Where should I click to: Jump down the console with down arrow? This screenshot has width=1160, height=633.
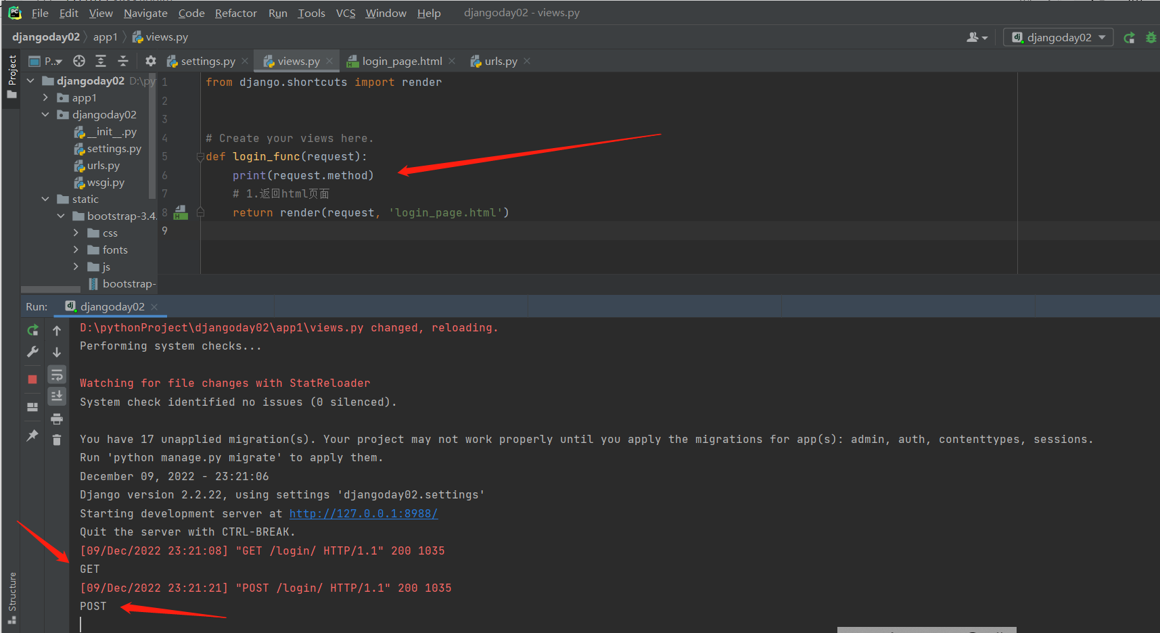point(57,352)
